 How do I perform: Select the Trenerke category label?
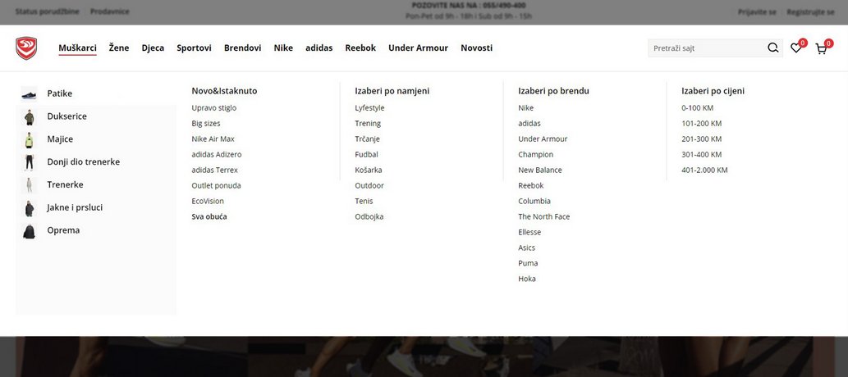click(x=65, y=184)
